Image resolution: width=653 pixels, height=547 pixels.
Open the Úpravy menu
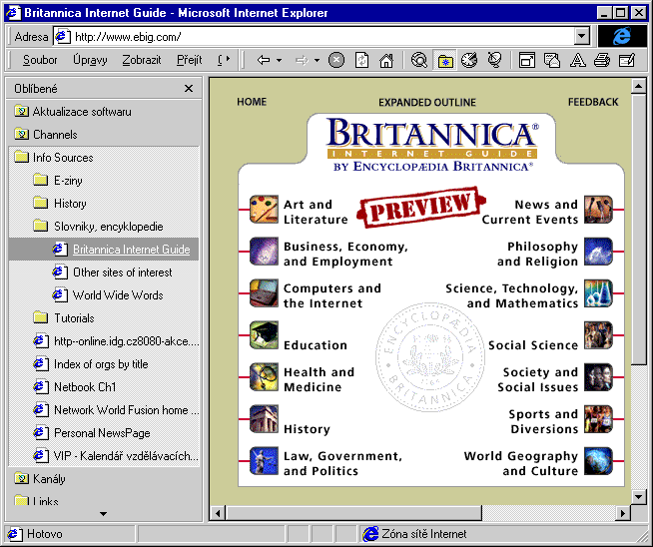pos(90,60)
